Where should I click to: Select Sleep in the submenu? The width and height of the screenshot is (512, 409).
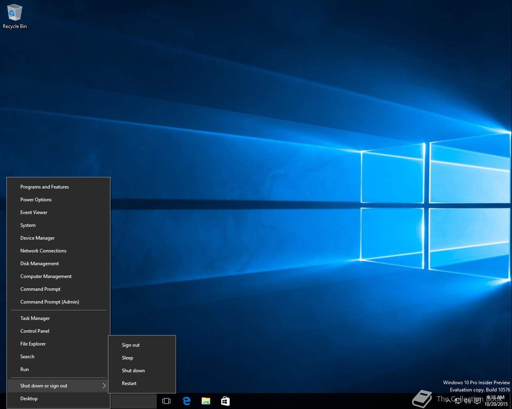142,358
